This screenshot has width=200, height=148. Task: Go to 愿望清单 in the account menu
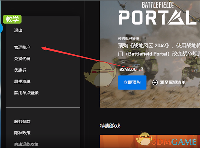22,81
